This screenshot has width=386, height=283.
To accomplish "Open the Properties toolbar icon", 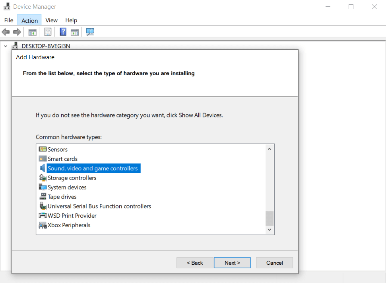I will tap(48, 32).
